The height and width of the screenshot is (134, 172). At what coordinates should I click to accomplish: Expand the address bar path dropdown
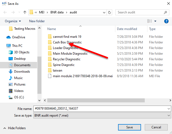[104, 12]
